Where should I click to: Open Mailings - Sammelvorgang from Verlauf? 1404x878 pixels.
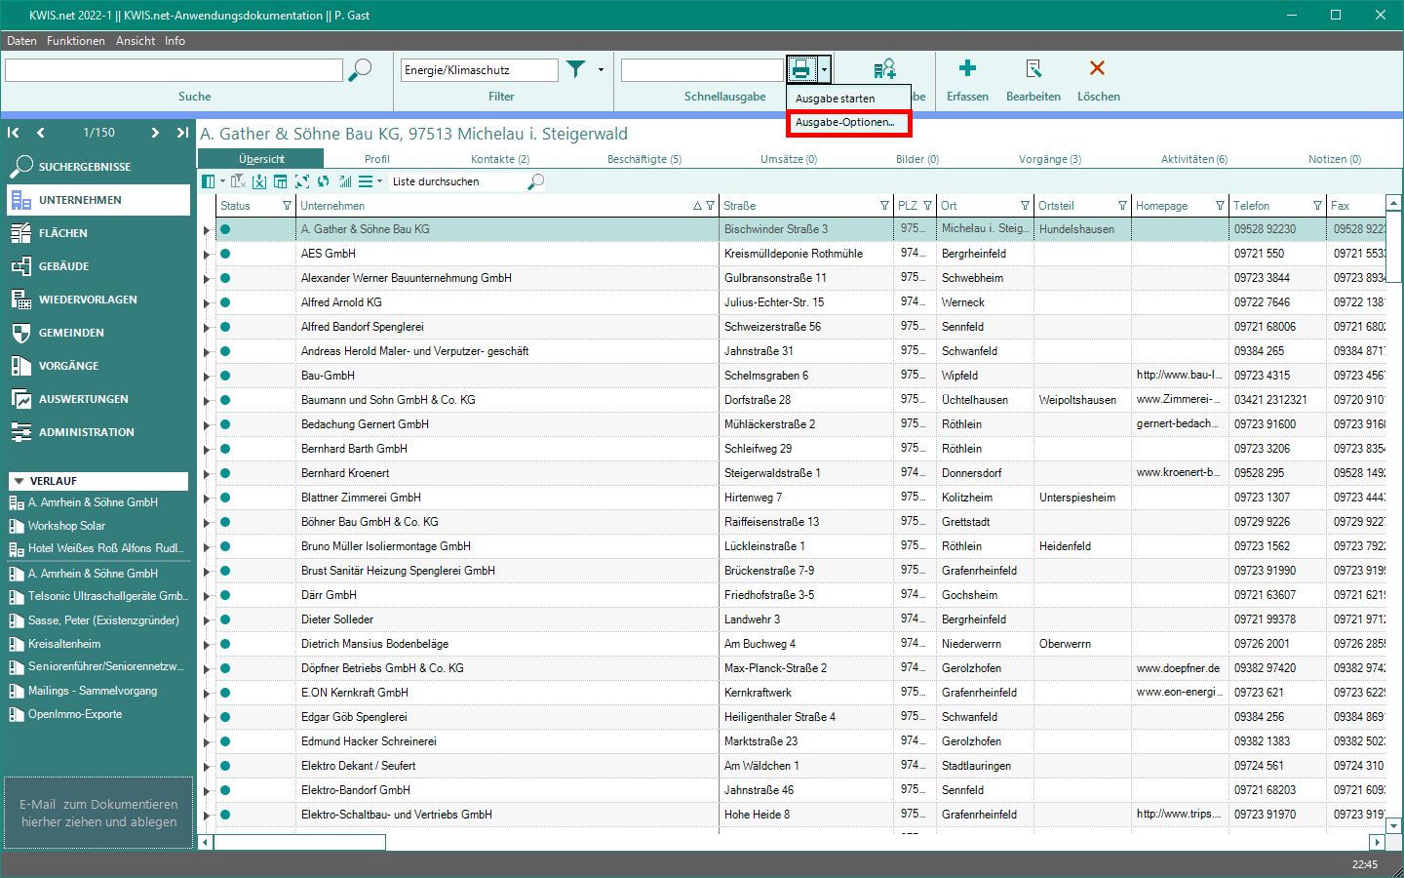click(92, 691)
